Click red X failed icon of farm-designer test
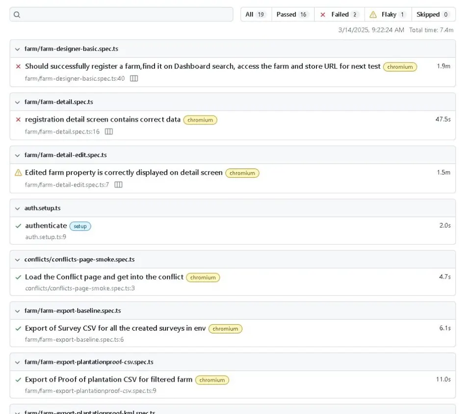Screen dimensions: 471x414 pos(18,66)
